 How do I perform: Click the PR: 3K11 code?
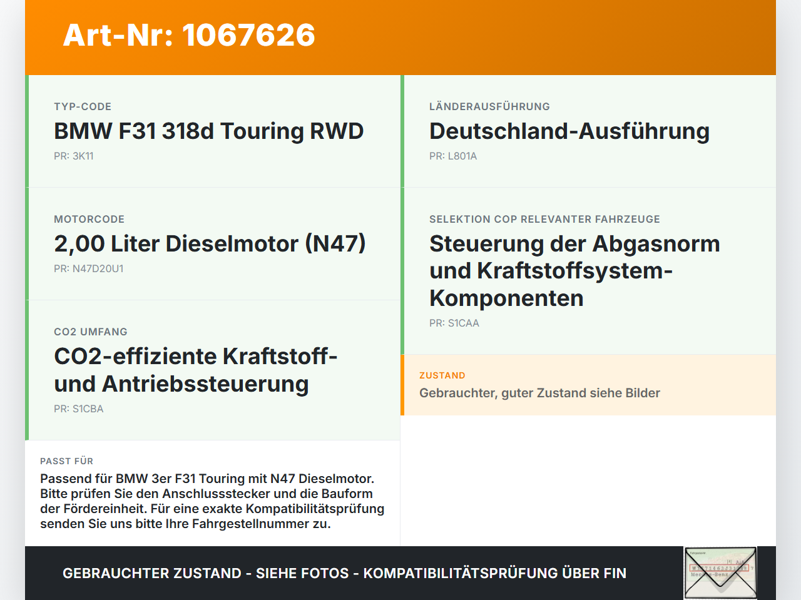coord(74,156)
